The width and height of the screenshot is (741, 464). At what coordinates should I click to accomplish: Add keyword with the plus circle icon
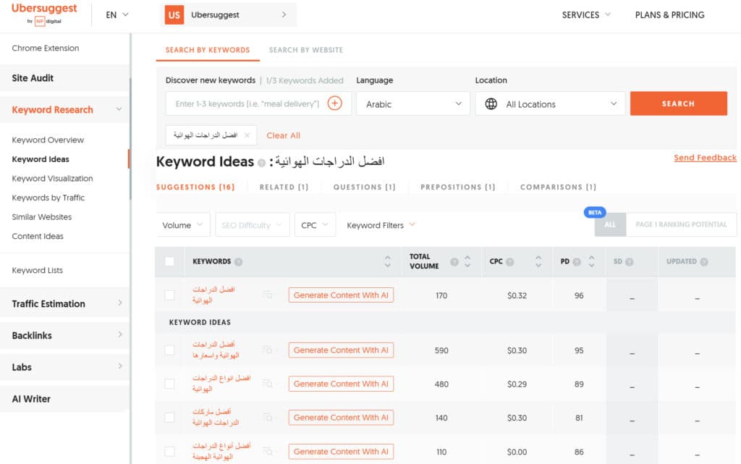(x=334, y=103)
